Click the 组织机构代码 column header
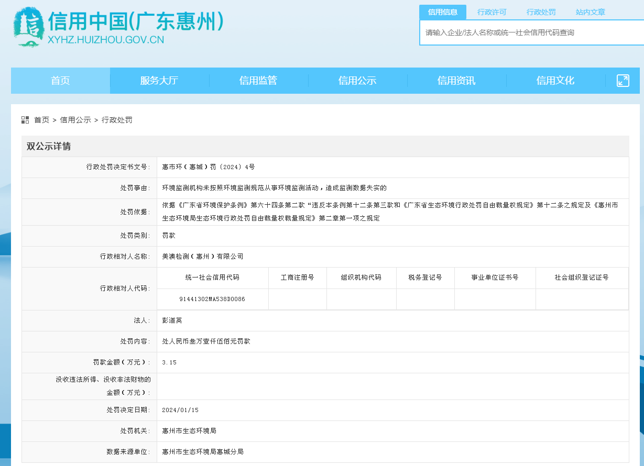 (x=361, y=278)
